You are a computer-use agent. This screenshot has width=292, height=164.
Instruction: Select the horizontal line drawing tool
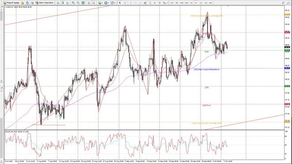[x=136, y=3]
